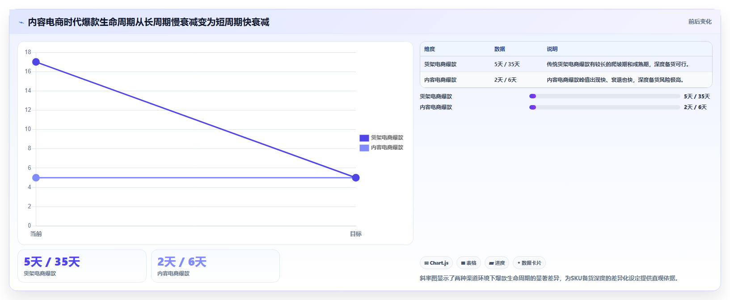This screenshot has width=730, height=300.
Task: Click the 说明 column header
Action: pos(552,49)
